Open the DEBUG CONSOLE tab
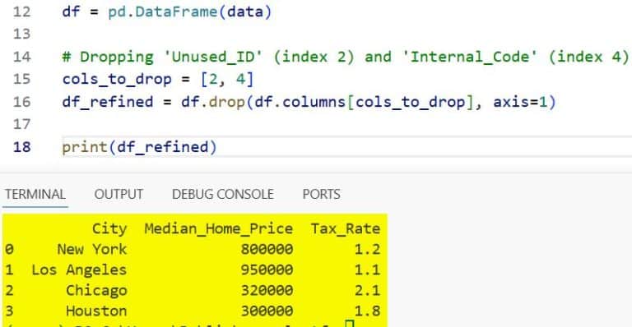Image resolution: width=632 pixels, height=327 pixels. pyautogui.click(x=223, y=194)
